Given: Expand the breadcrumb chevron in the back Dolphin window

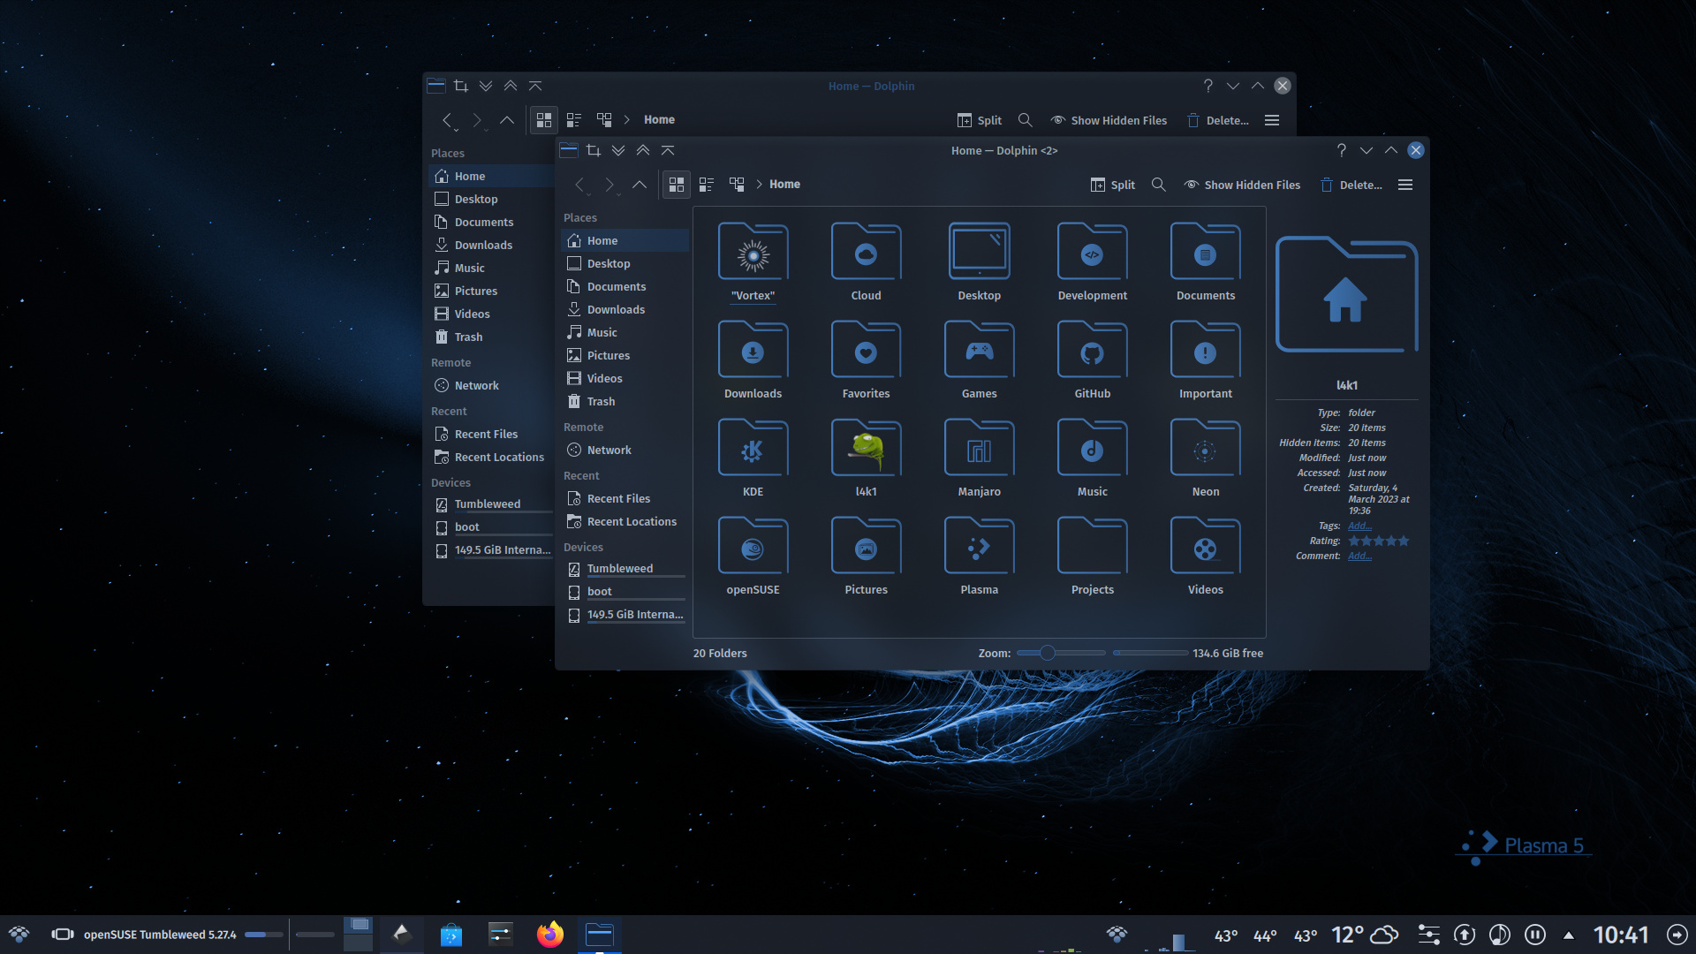Looking at the screenshot, I should (627, 120).
